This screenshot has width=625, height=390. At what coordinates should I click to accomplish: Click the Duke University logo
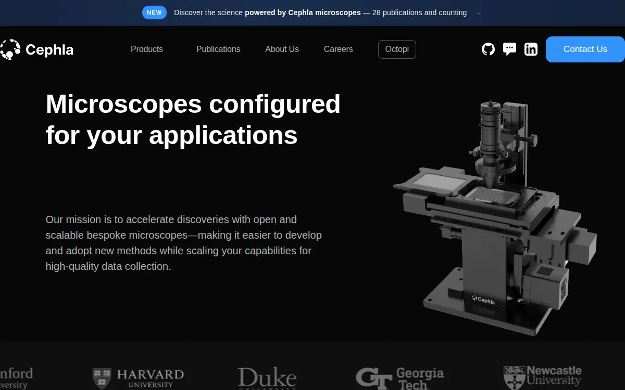[267, 378]
